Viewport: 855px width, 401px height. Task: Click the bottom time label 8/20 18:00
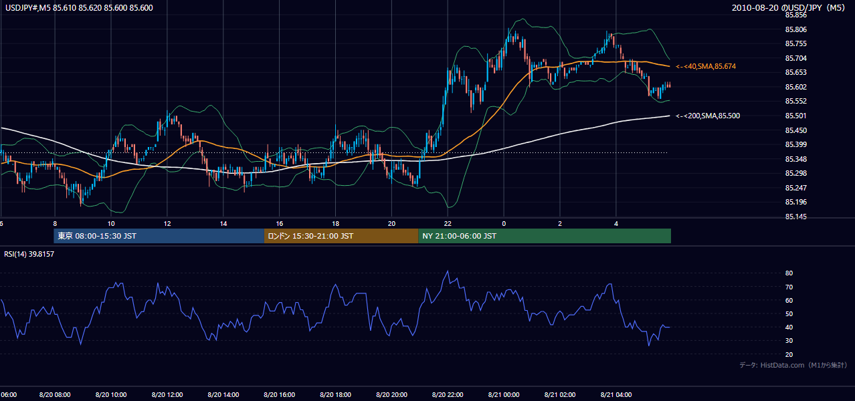pyautogui.click(x=335, y=395)
